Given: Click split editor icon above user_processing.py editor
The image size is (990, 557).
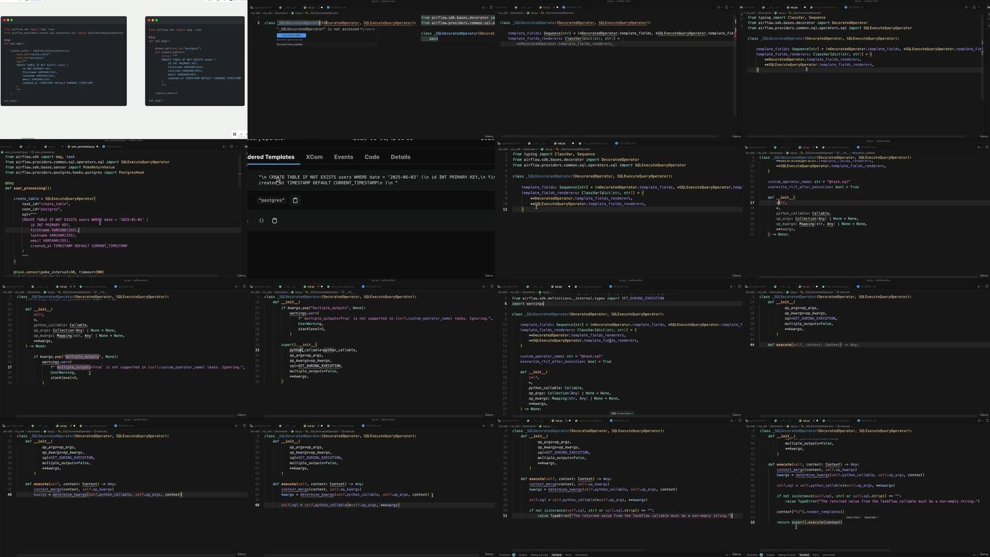Looking at the screenshot, I should click(231, 147).
